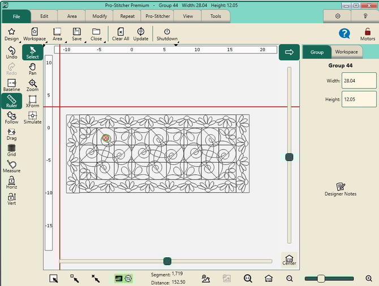Toggle the Motors lock

point(367,34)
